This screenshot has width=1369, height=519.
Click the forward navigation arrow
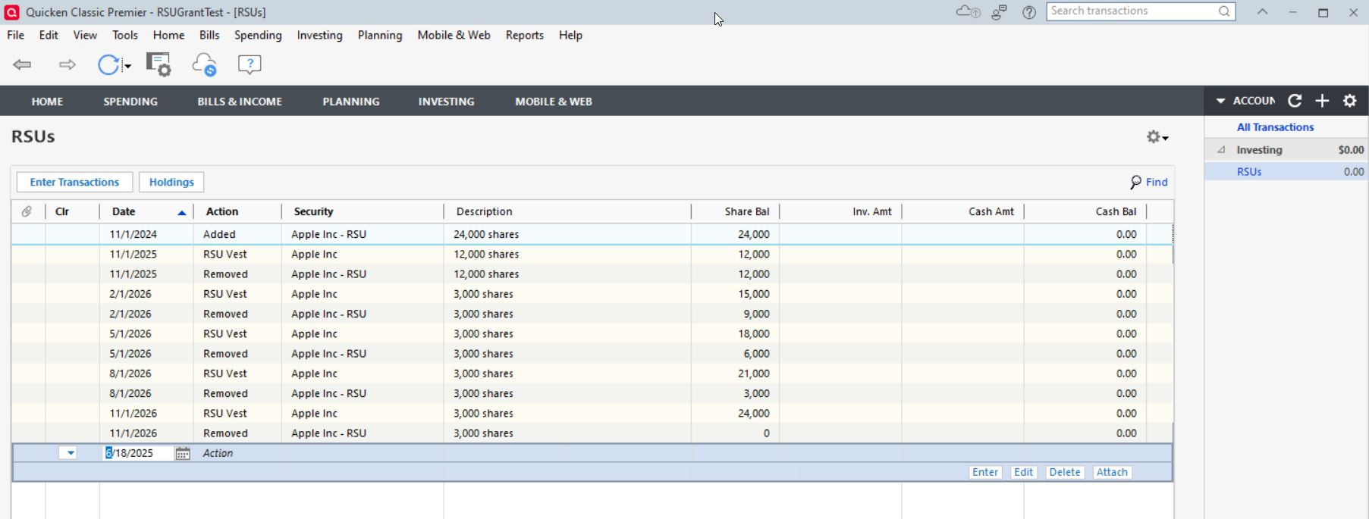tap(68, 65)
